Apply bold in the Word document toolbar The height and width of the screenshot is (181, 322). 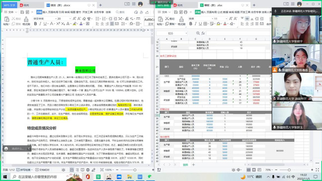click(x=35, y=24)
